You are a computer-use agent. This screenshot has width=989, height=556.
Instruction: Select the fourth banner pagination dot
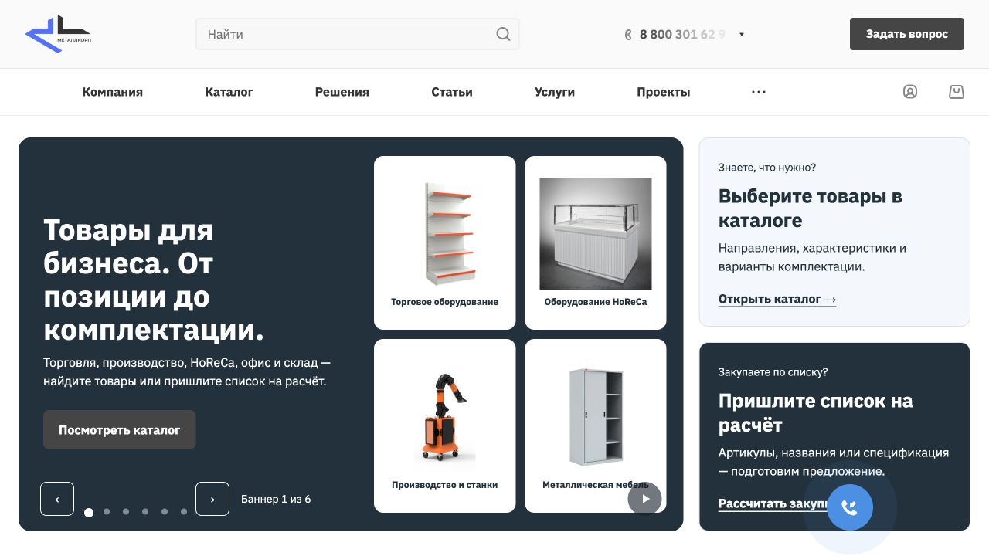(x=145, y=511)
